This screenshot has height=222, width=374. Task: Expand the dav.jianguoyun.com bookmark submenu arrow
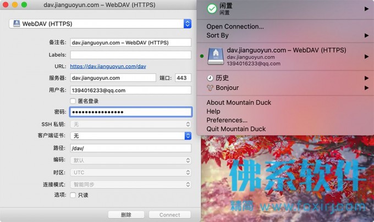coord(366,57)
